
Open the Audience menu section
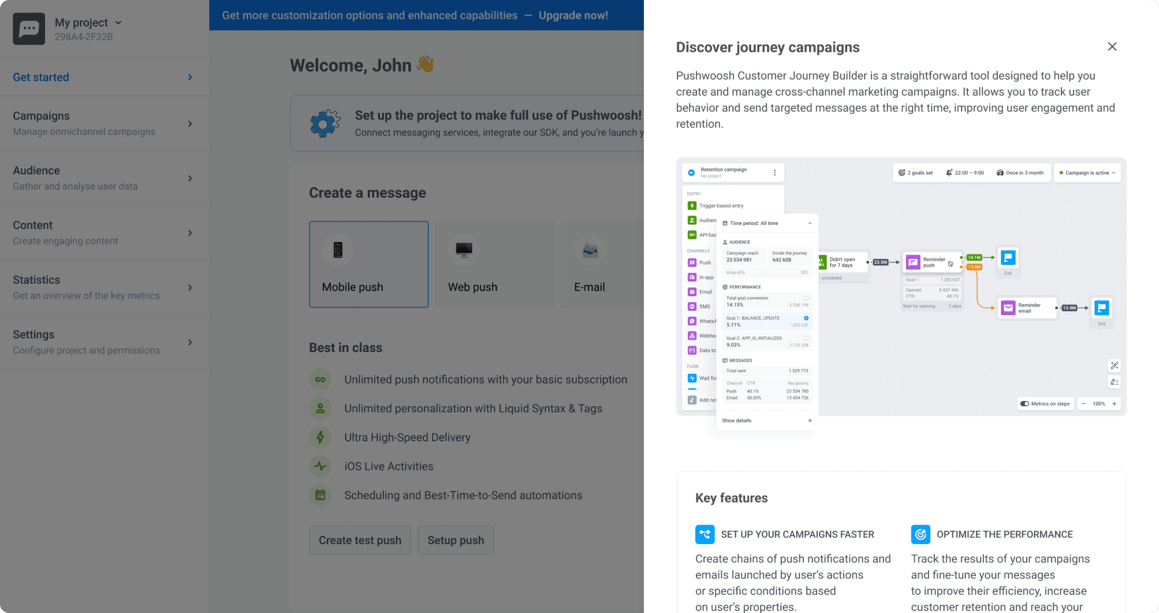(104, 178)
